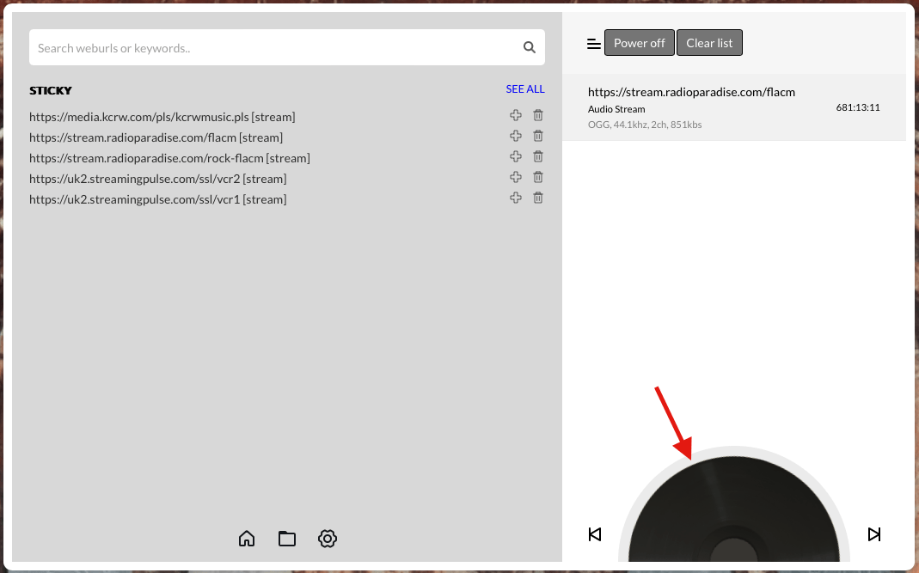This screenshot has width=919, height=573.
Task: Click the Power off button
Action: point(640,43)
